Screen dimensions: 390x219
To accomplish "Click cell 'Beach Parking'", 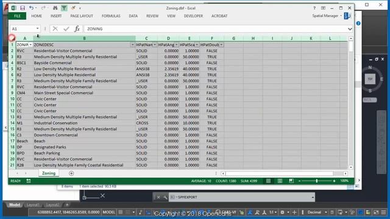I will tap(84, 153).
